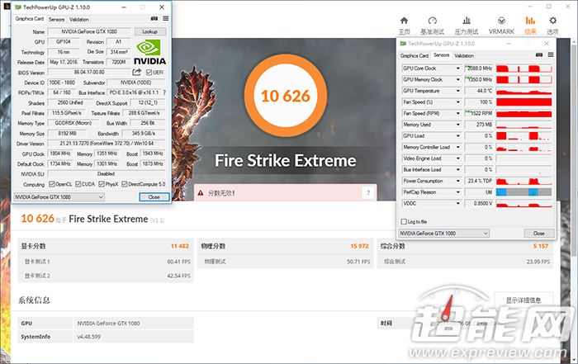Click the Lookup button

tap(149, 31)
